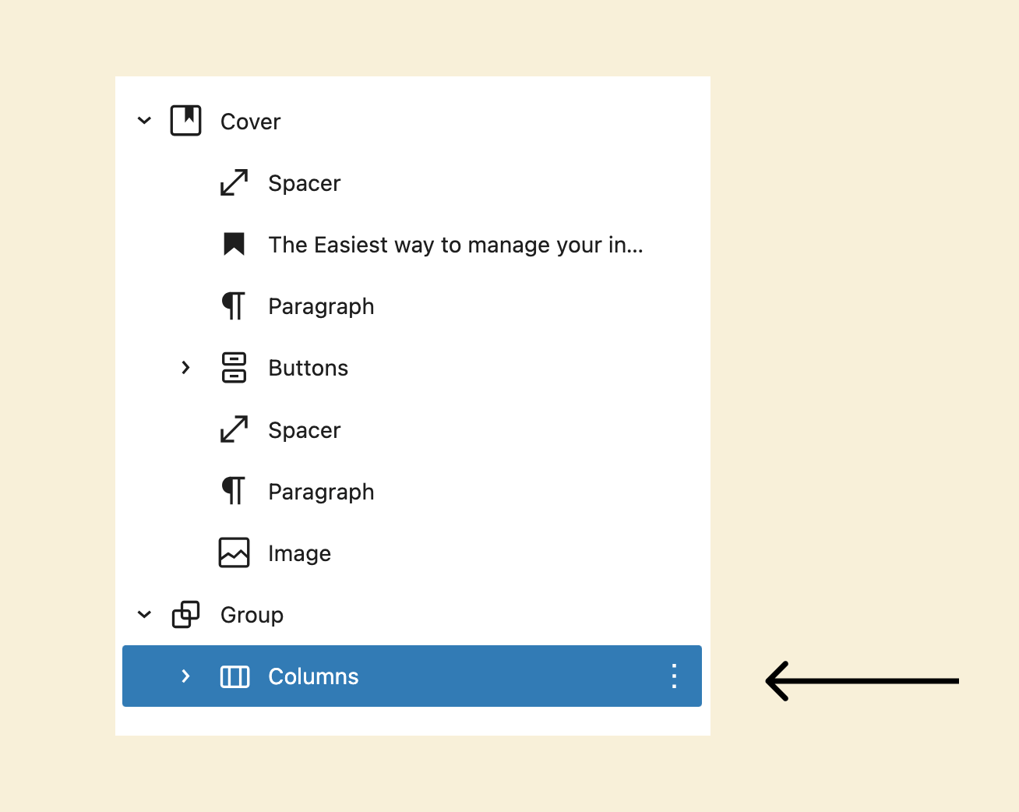Viewport: 1019px width, 812px height.
Task: Select the Group label text
Action: pos(252,615)
